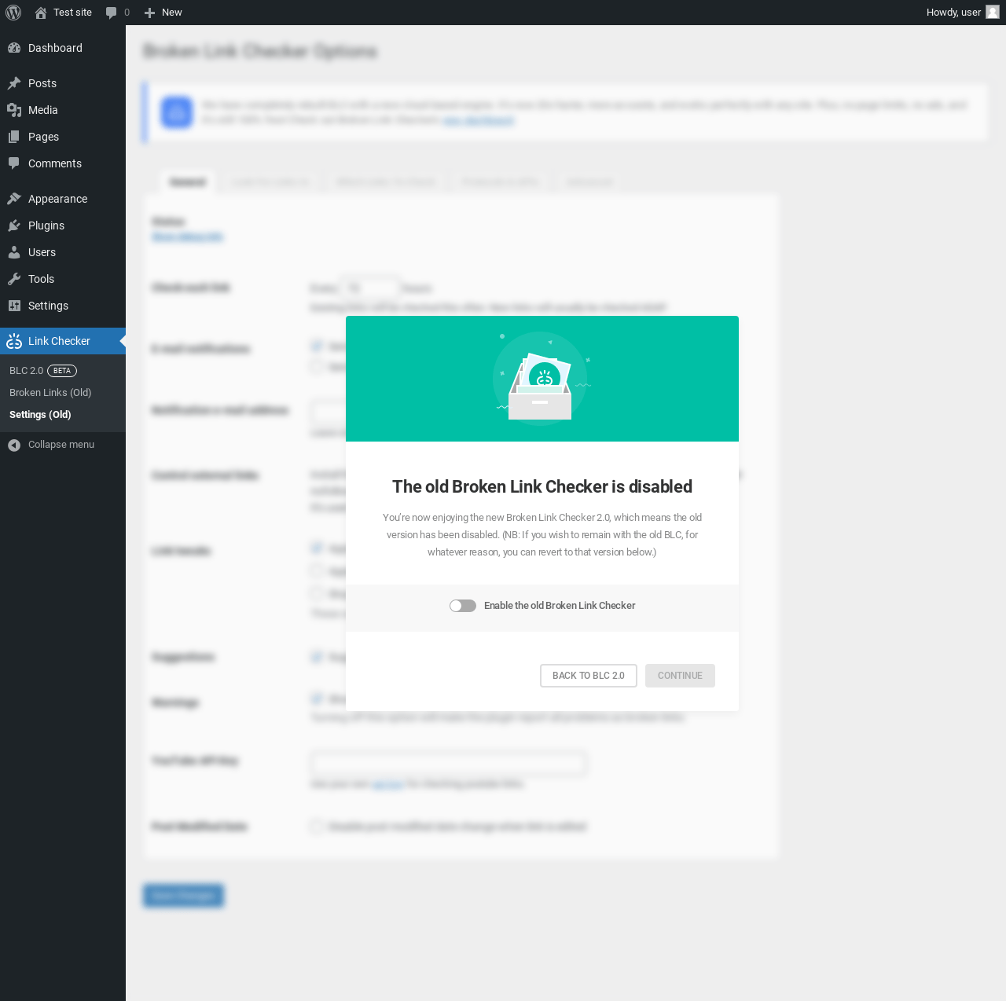Click the comment count 0 in the admin bar
This screenshot has height=1001, width=1006.
[127, 13]
